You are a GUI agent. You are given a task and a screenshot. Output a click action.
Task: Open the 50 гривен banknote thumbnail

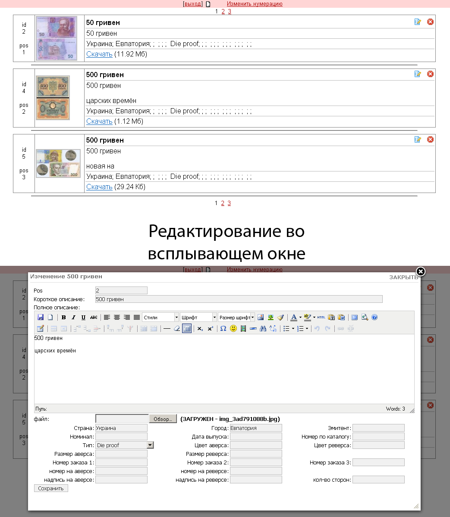tap(57, 38)
